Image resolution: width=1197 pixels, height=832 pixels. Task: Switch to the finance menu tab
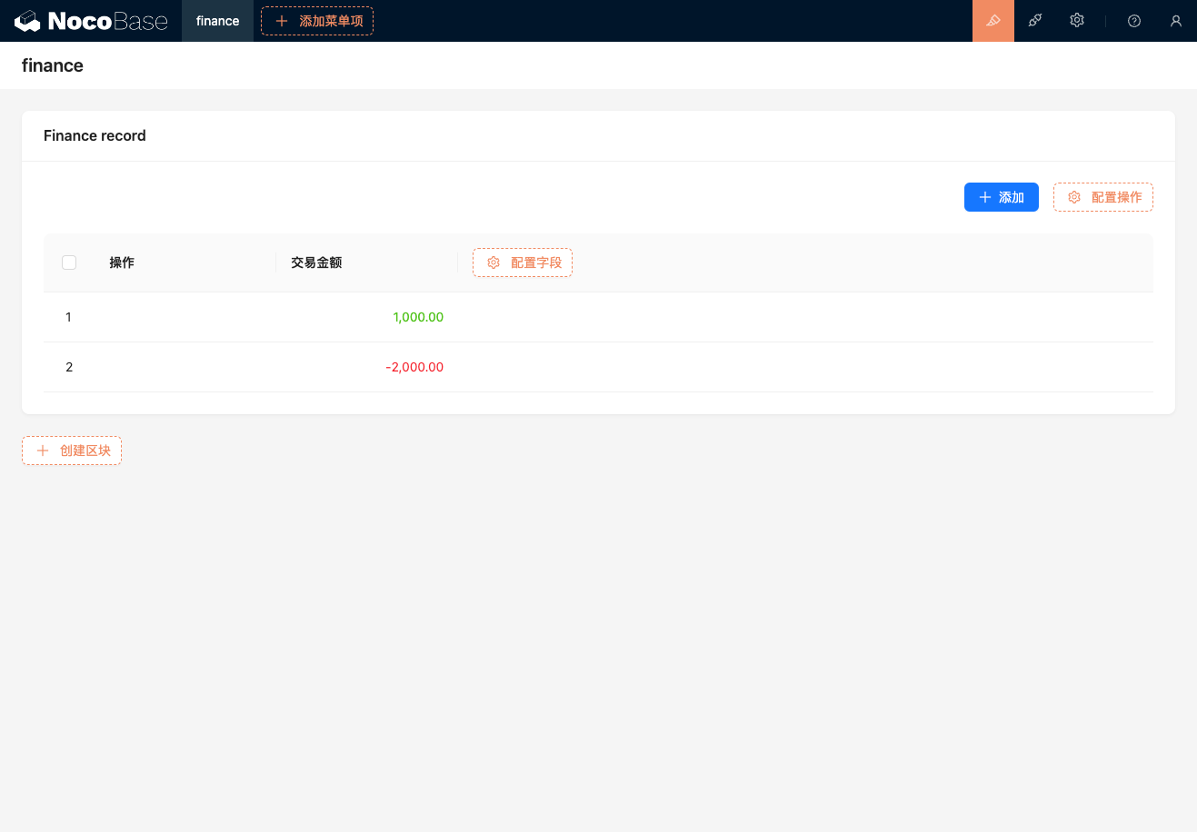pos(217,21)
